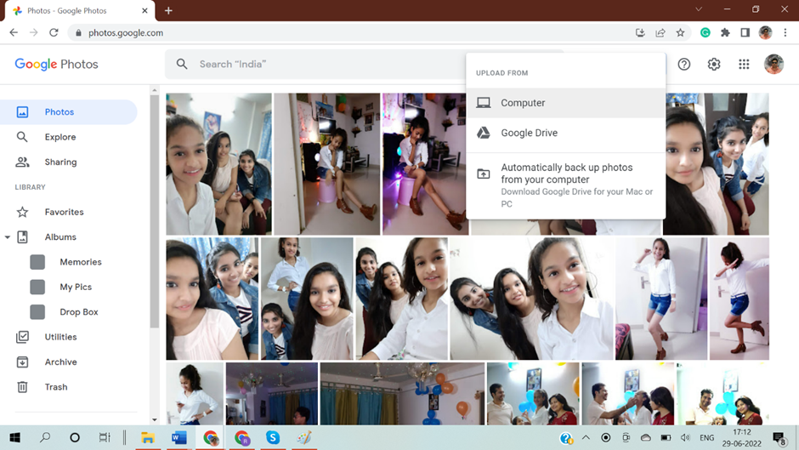Open Windows Task View

click(x=105, y=437)
